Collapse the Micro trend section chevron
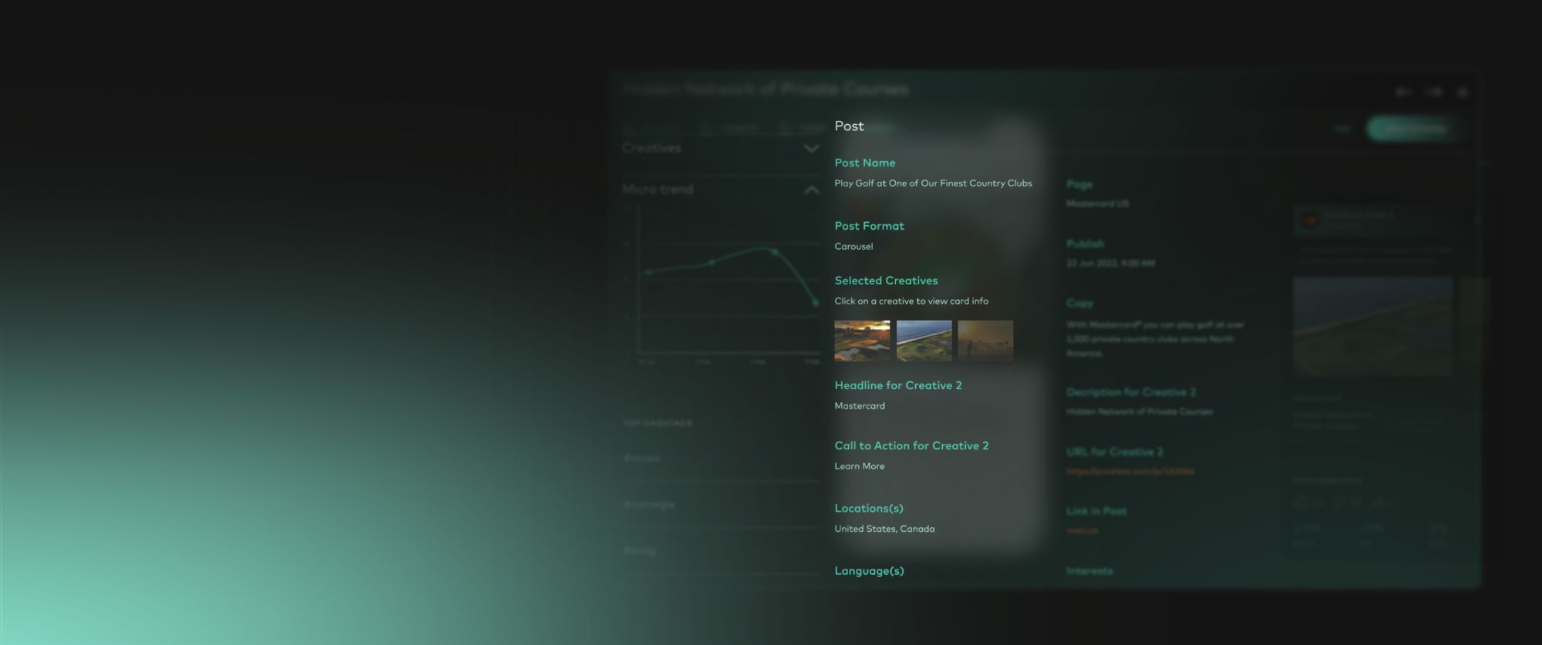 pyautogui.click(x=811, y=190)
